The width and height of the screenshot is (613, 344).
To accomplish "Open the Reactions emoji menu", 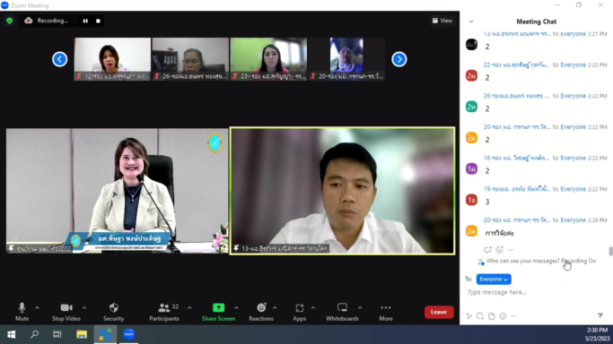I will click(x=261, y=312).
